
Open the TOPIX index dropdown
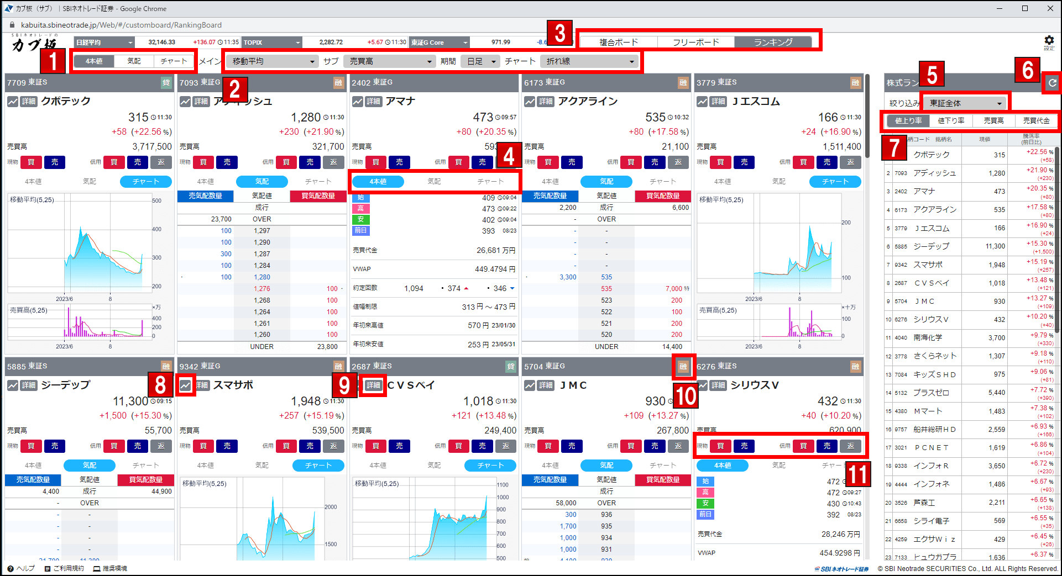coord(272,43)
